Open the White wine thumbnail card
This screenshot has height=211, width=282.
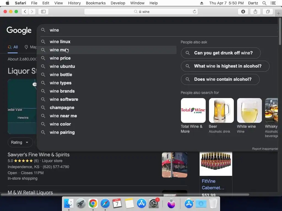coord(249,110)
